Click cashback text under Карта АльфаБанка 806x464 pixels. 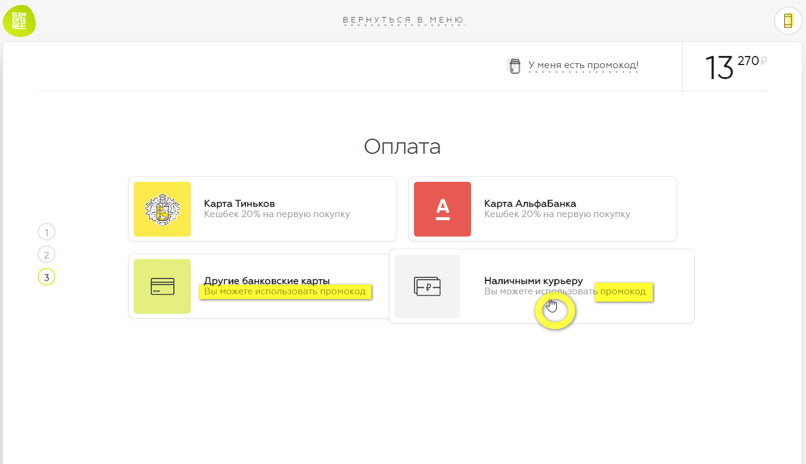[x=557, y=215]
